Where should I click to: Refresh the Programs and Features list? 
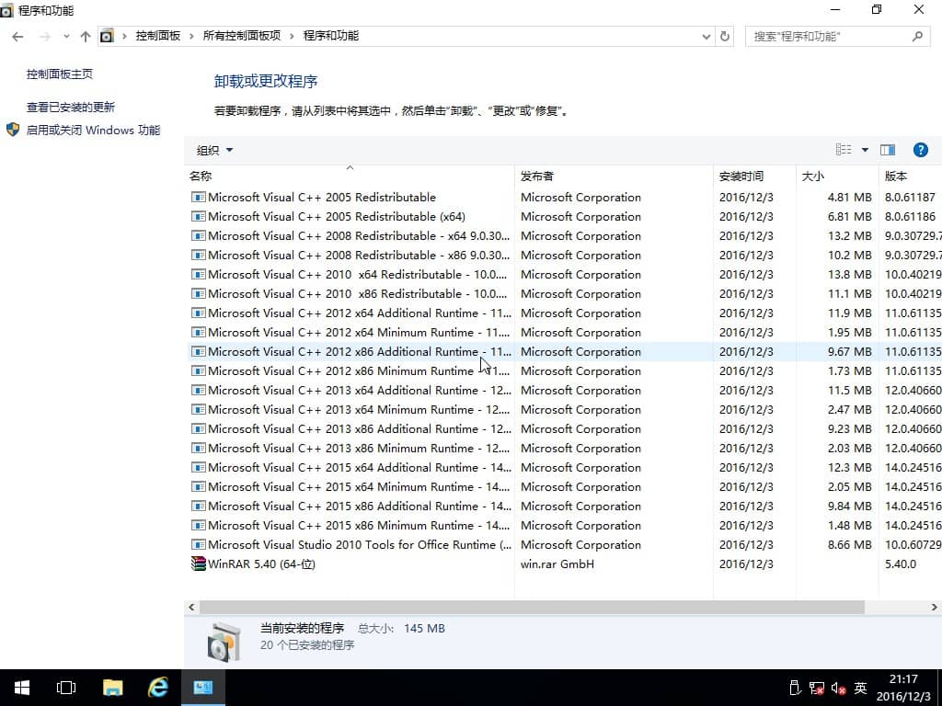tap(725, 37)
